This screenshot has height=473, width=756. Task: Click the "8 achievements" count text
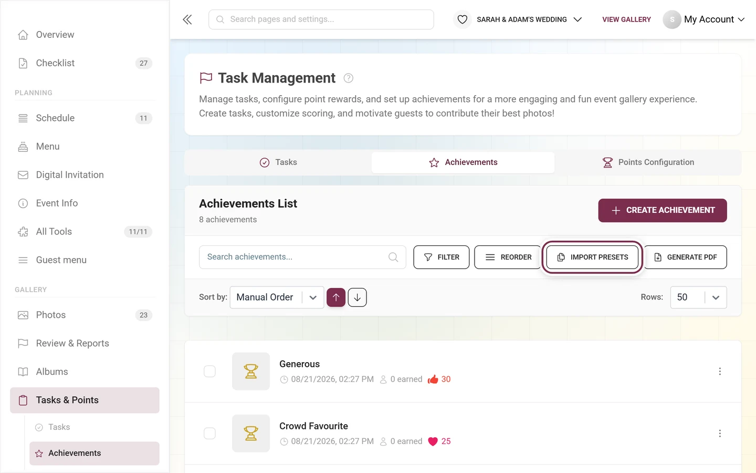click(228, 220)
